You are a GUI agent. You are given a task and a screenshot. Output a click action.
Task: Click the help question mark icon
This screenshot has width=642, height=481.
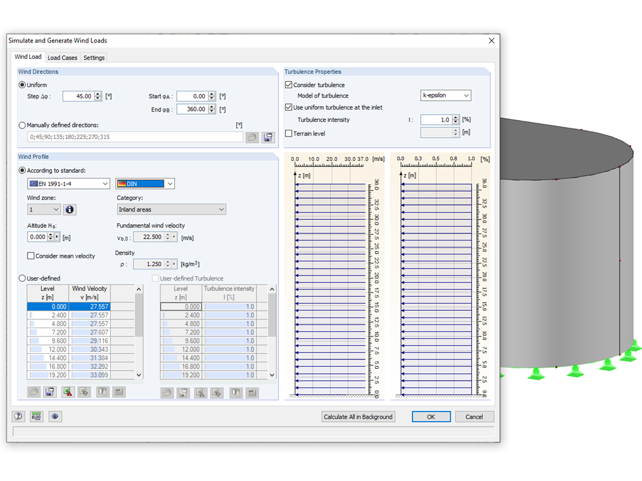(x=18, y=416)
